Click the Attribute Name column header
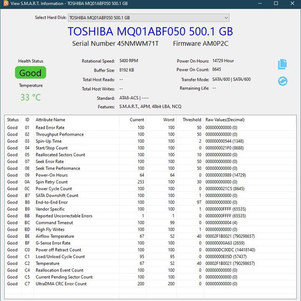The height and width of the screenshot is (301, 301). 76,120
